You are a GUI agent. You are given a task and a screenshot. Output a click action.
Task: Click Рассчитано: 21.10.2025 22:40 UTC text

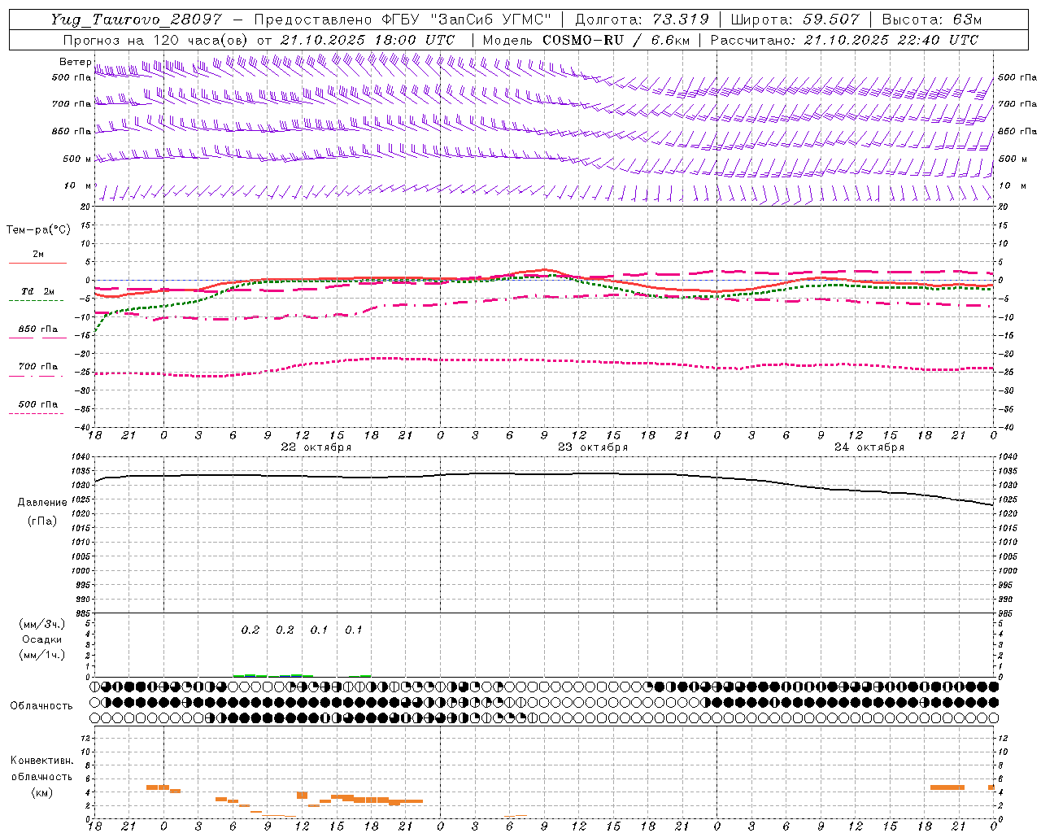[x=844, y=40]
